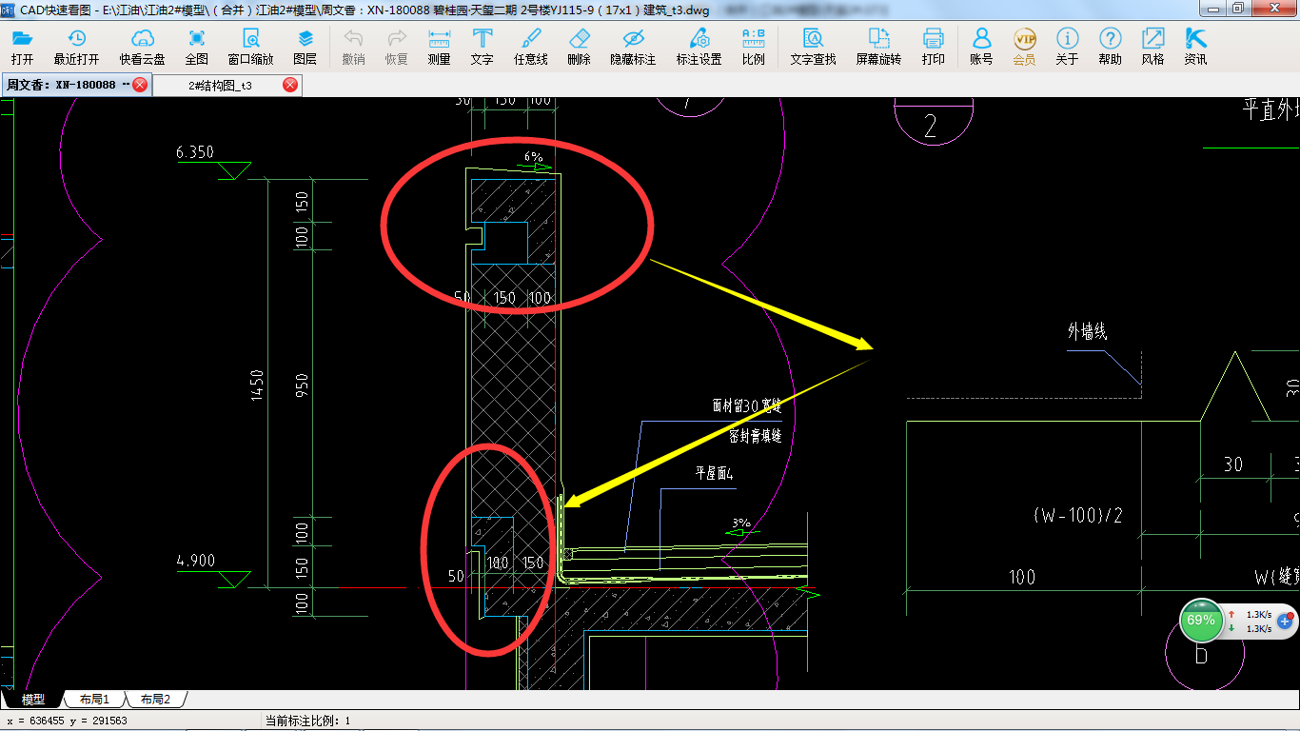Click the 密封膏填缝 annotation text
1300x731 pixels.
pyautogui.click(x=755, y=436)
